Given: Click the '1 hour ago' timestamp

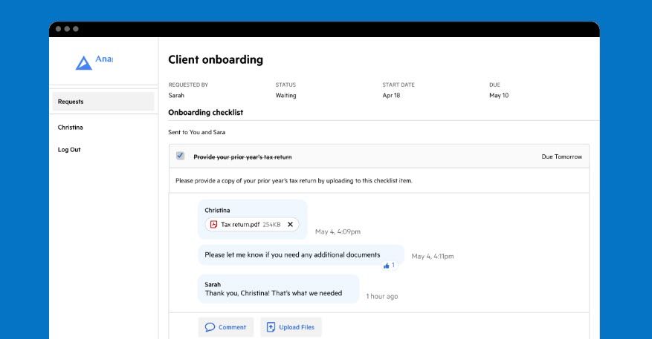Looking at the screenshot, I should pos(381,296).
